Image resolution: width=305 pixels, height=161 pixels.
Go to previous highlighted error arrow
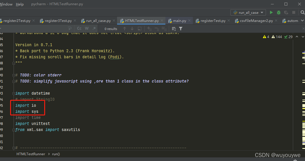pyautogui.click(x=297, y=37)
